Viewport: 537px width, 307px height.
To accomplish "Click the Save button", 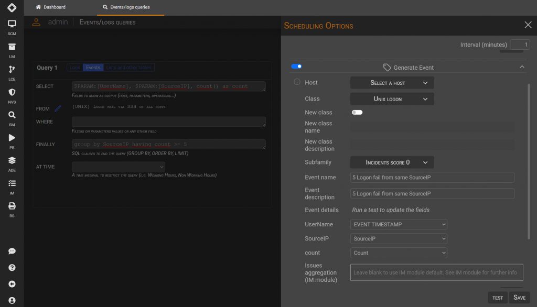I will pos(519,298).
